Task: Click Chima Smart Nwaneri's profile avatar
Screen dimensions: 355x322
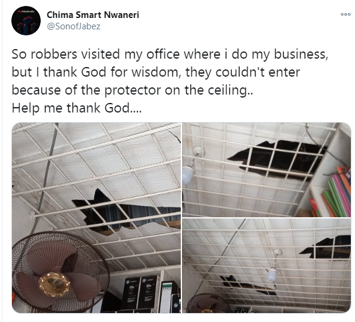Action: click(x=26, y=20)
